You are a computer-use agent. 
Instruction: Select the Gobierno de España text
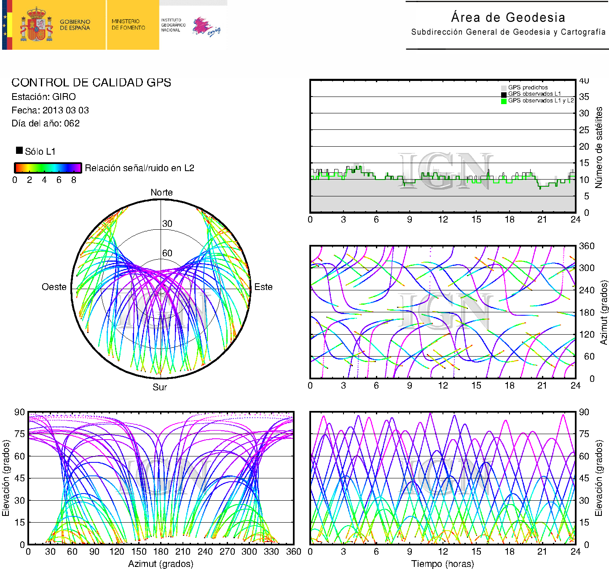[x=75, y=25]
